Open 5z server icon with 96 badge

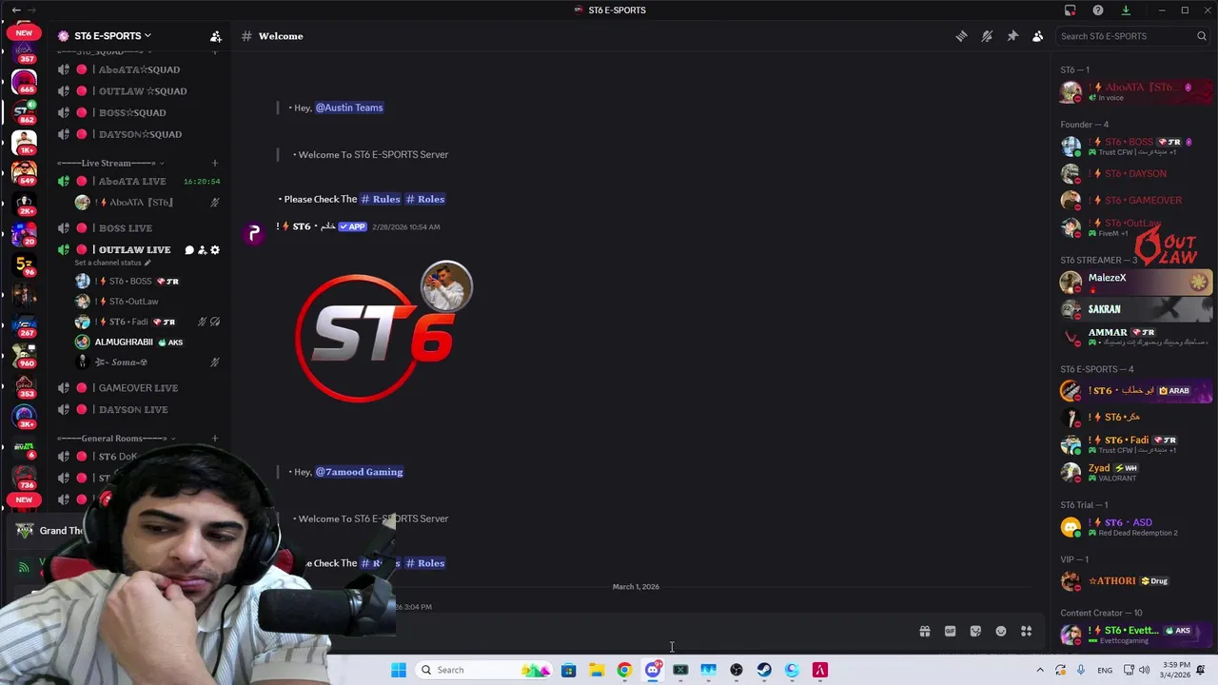(x=24, y=265)
